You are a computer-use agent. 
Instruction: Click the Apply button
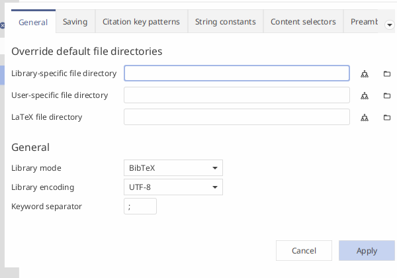[367, 251]
